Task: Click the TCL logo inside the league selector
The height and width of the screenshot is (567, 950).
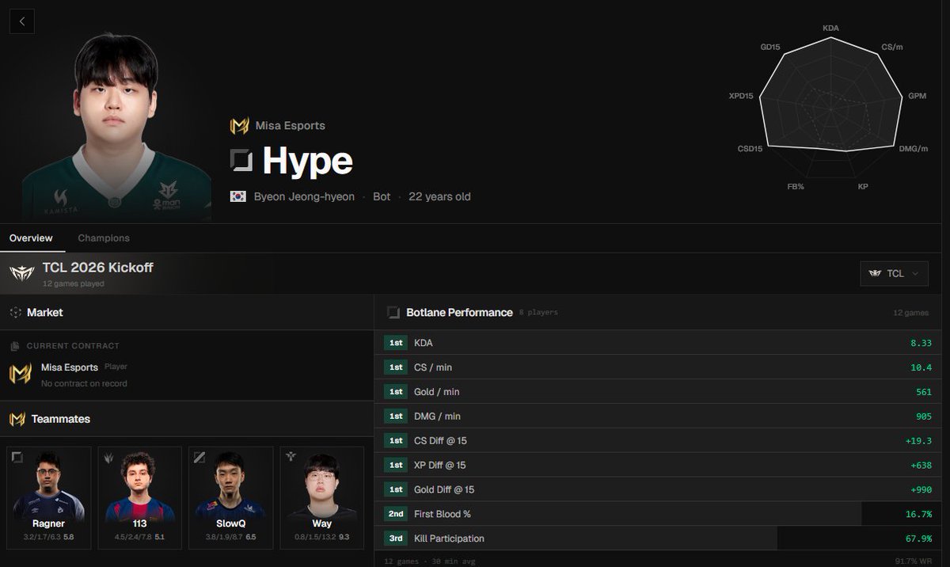Action: point(875,273)
